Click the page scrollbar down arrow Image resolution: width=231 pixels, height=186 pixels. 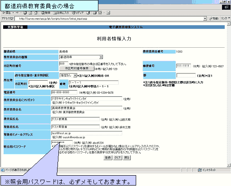(x=229, y=165)
